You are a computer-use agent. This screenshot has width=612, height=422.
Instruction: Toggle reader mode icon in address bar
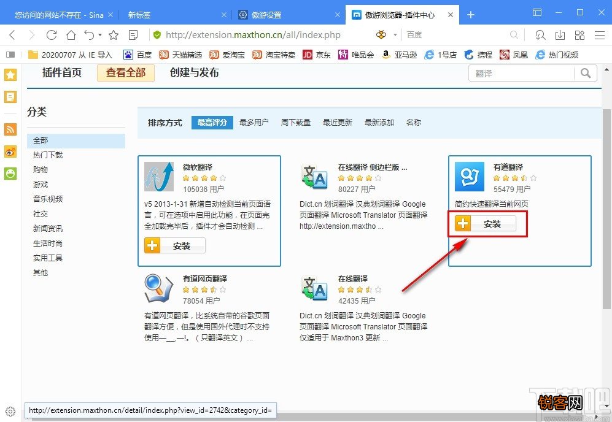point(133,35)
